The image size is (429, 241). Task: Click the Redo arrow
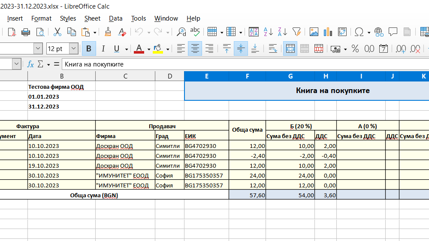[158, 32]
